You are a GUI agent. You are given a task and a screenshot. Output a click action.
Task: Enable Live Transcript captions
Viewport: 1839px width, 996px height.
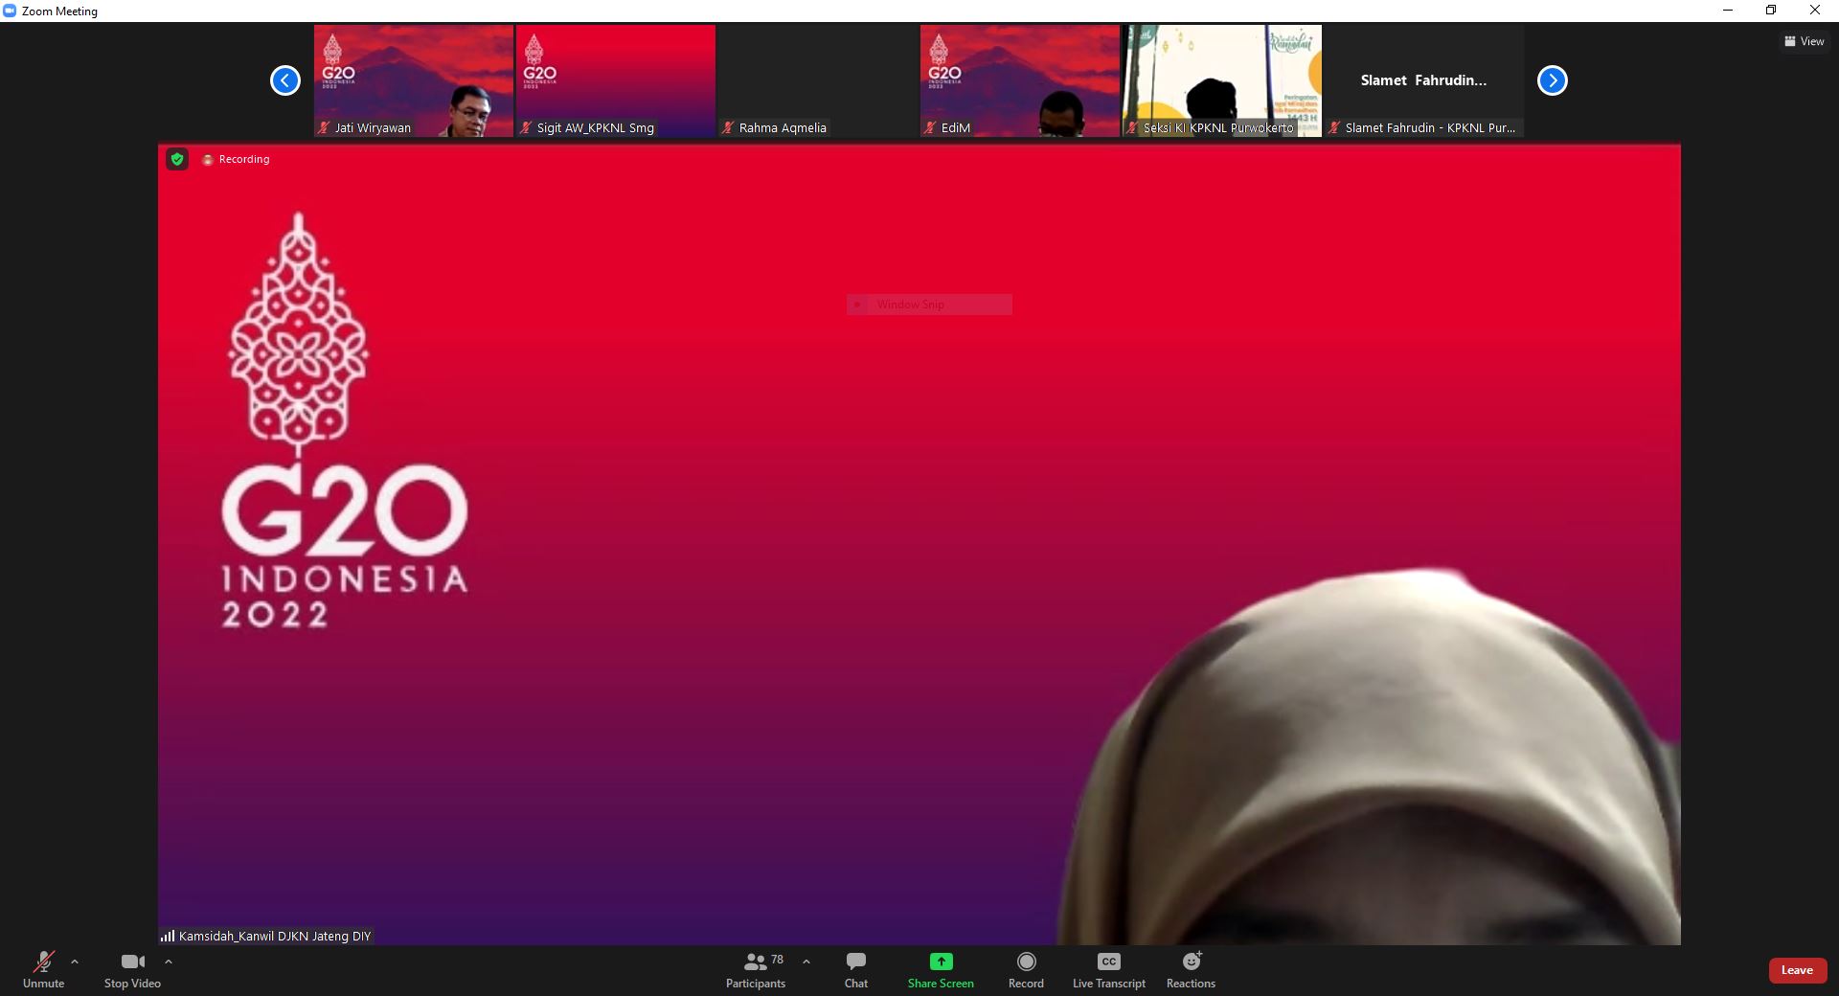point(1108,968)
